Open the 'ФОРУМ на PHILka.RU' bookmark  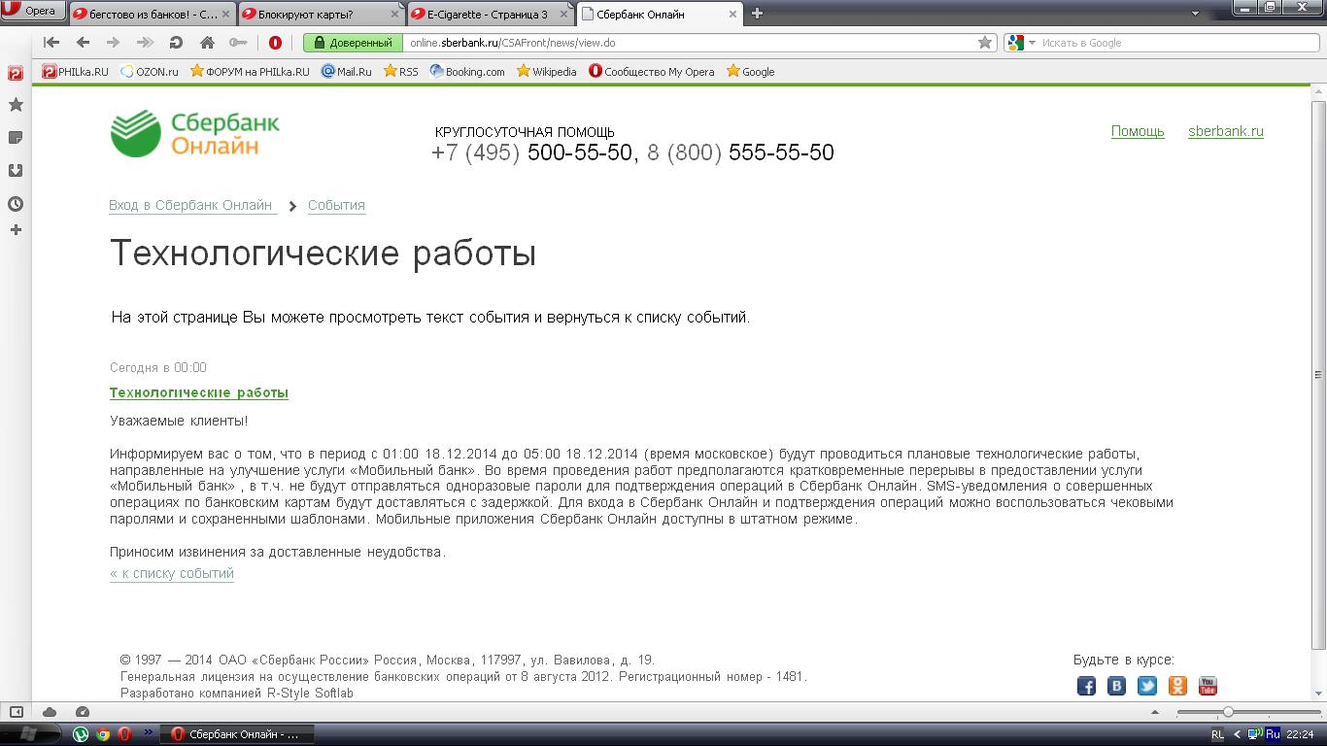click(251, 72)
